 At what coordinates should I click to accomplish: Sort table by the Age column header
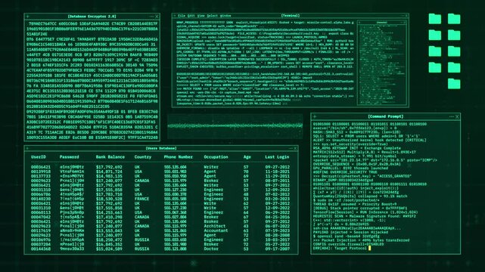247,157
